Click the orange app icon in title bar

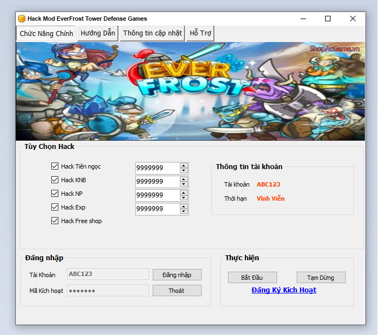tap(22, 19)
